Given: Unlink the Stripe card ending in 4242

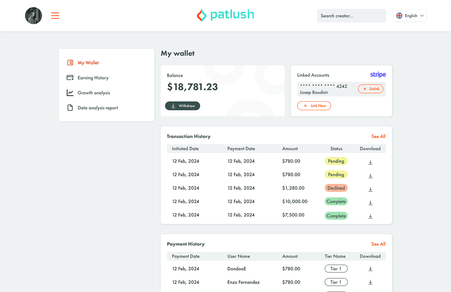Looking at the screenshot, I should [370, 88].
